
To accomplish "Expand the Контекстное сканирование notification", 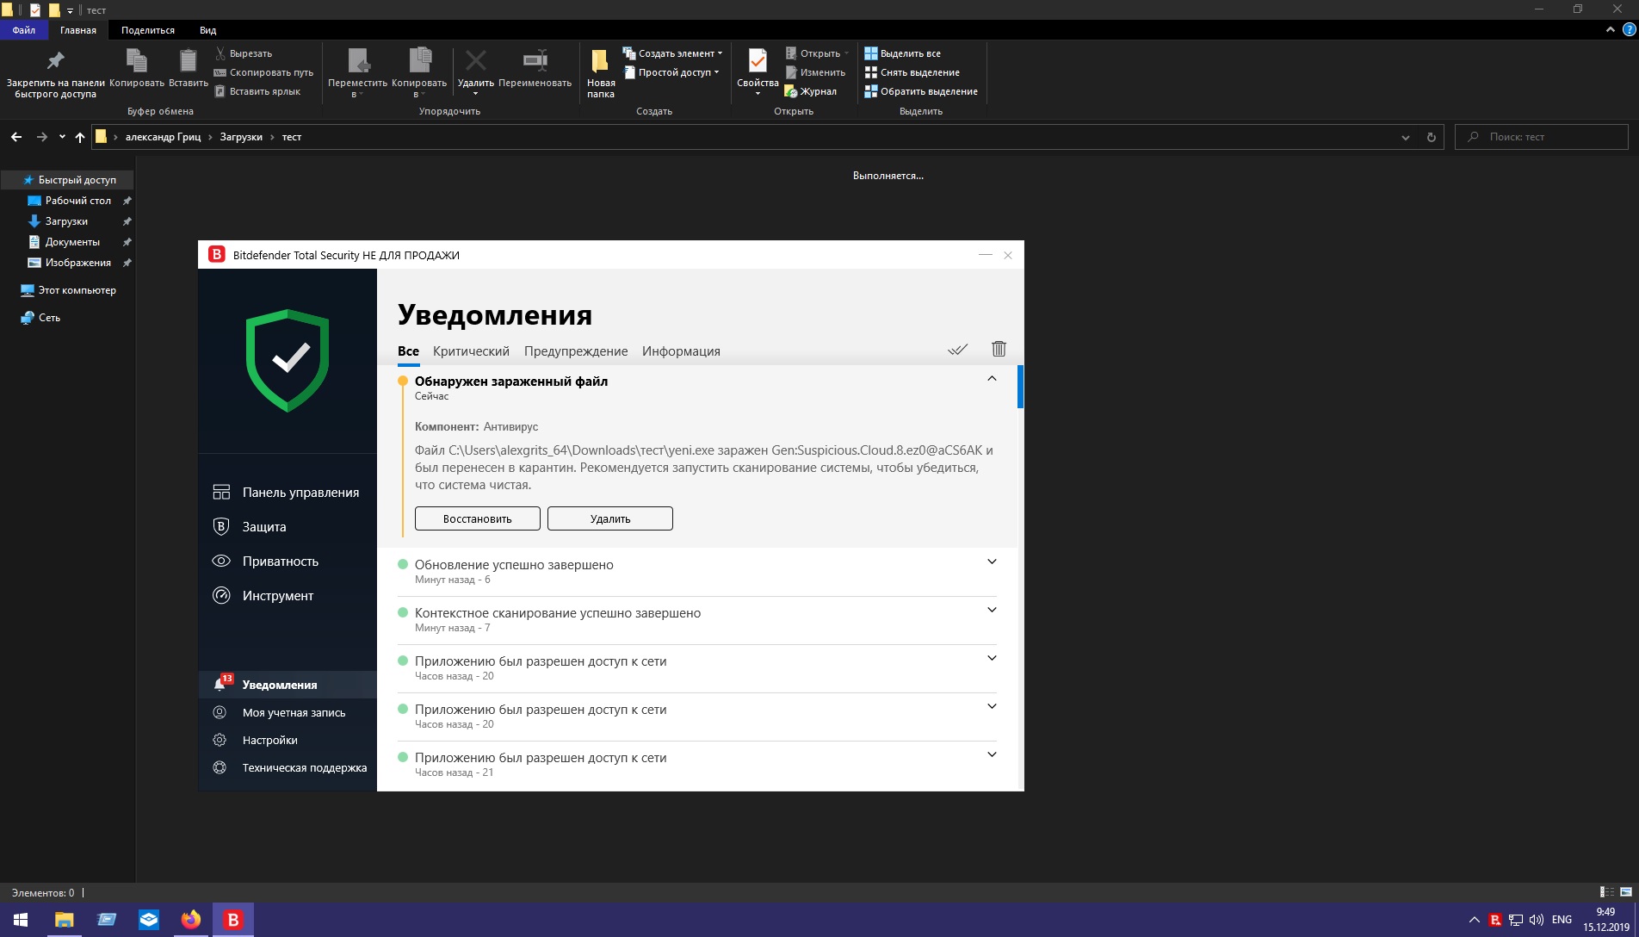I will 992,611.
